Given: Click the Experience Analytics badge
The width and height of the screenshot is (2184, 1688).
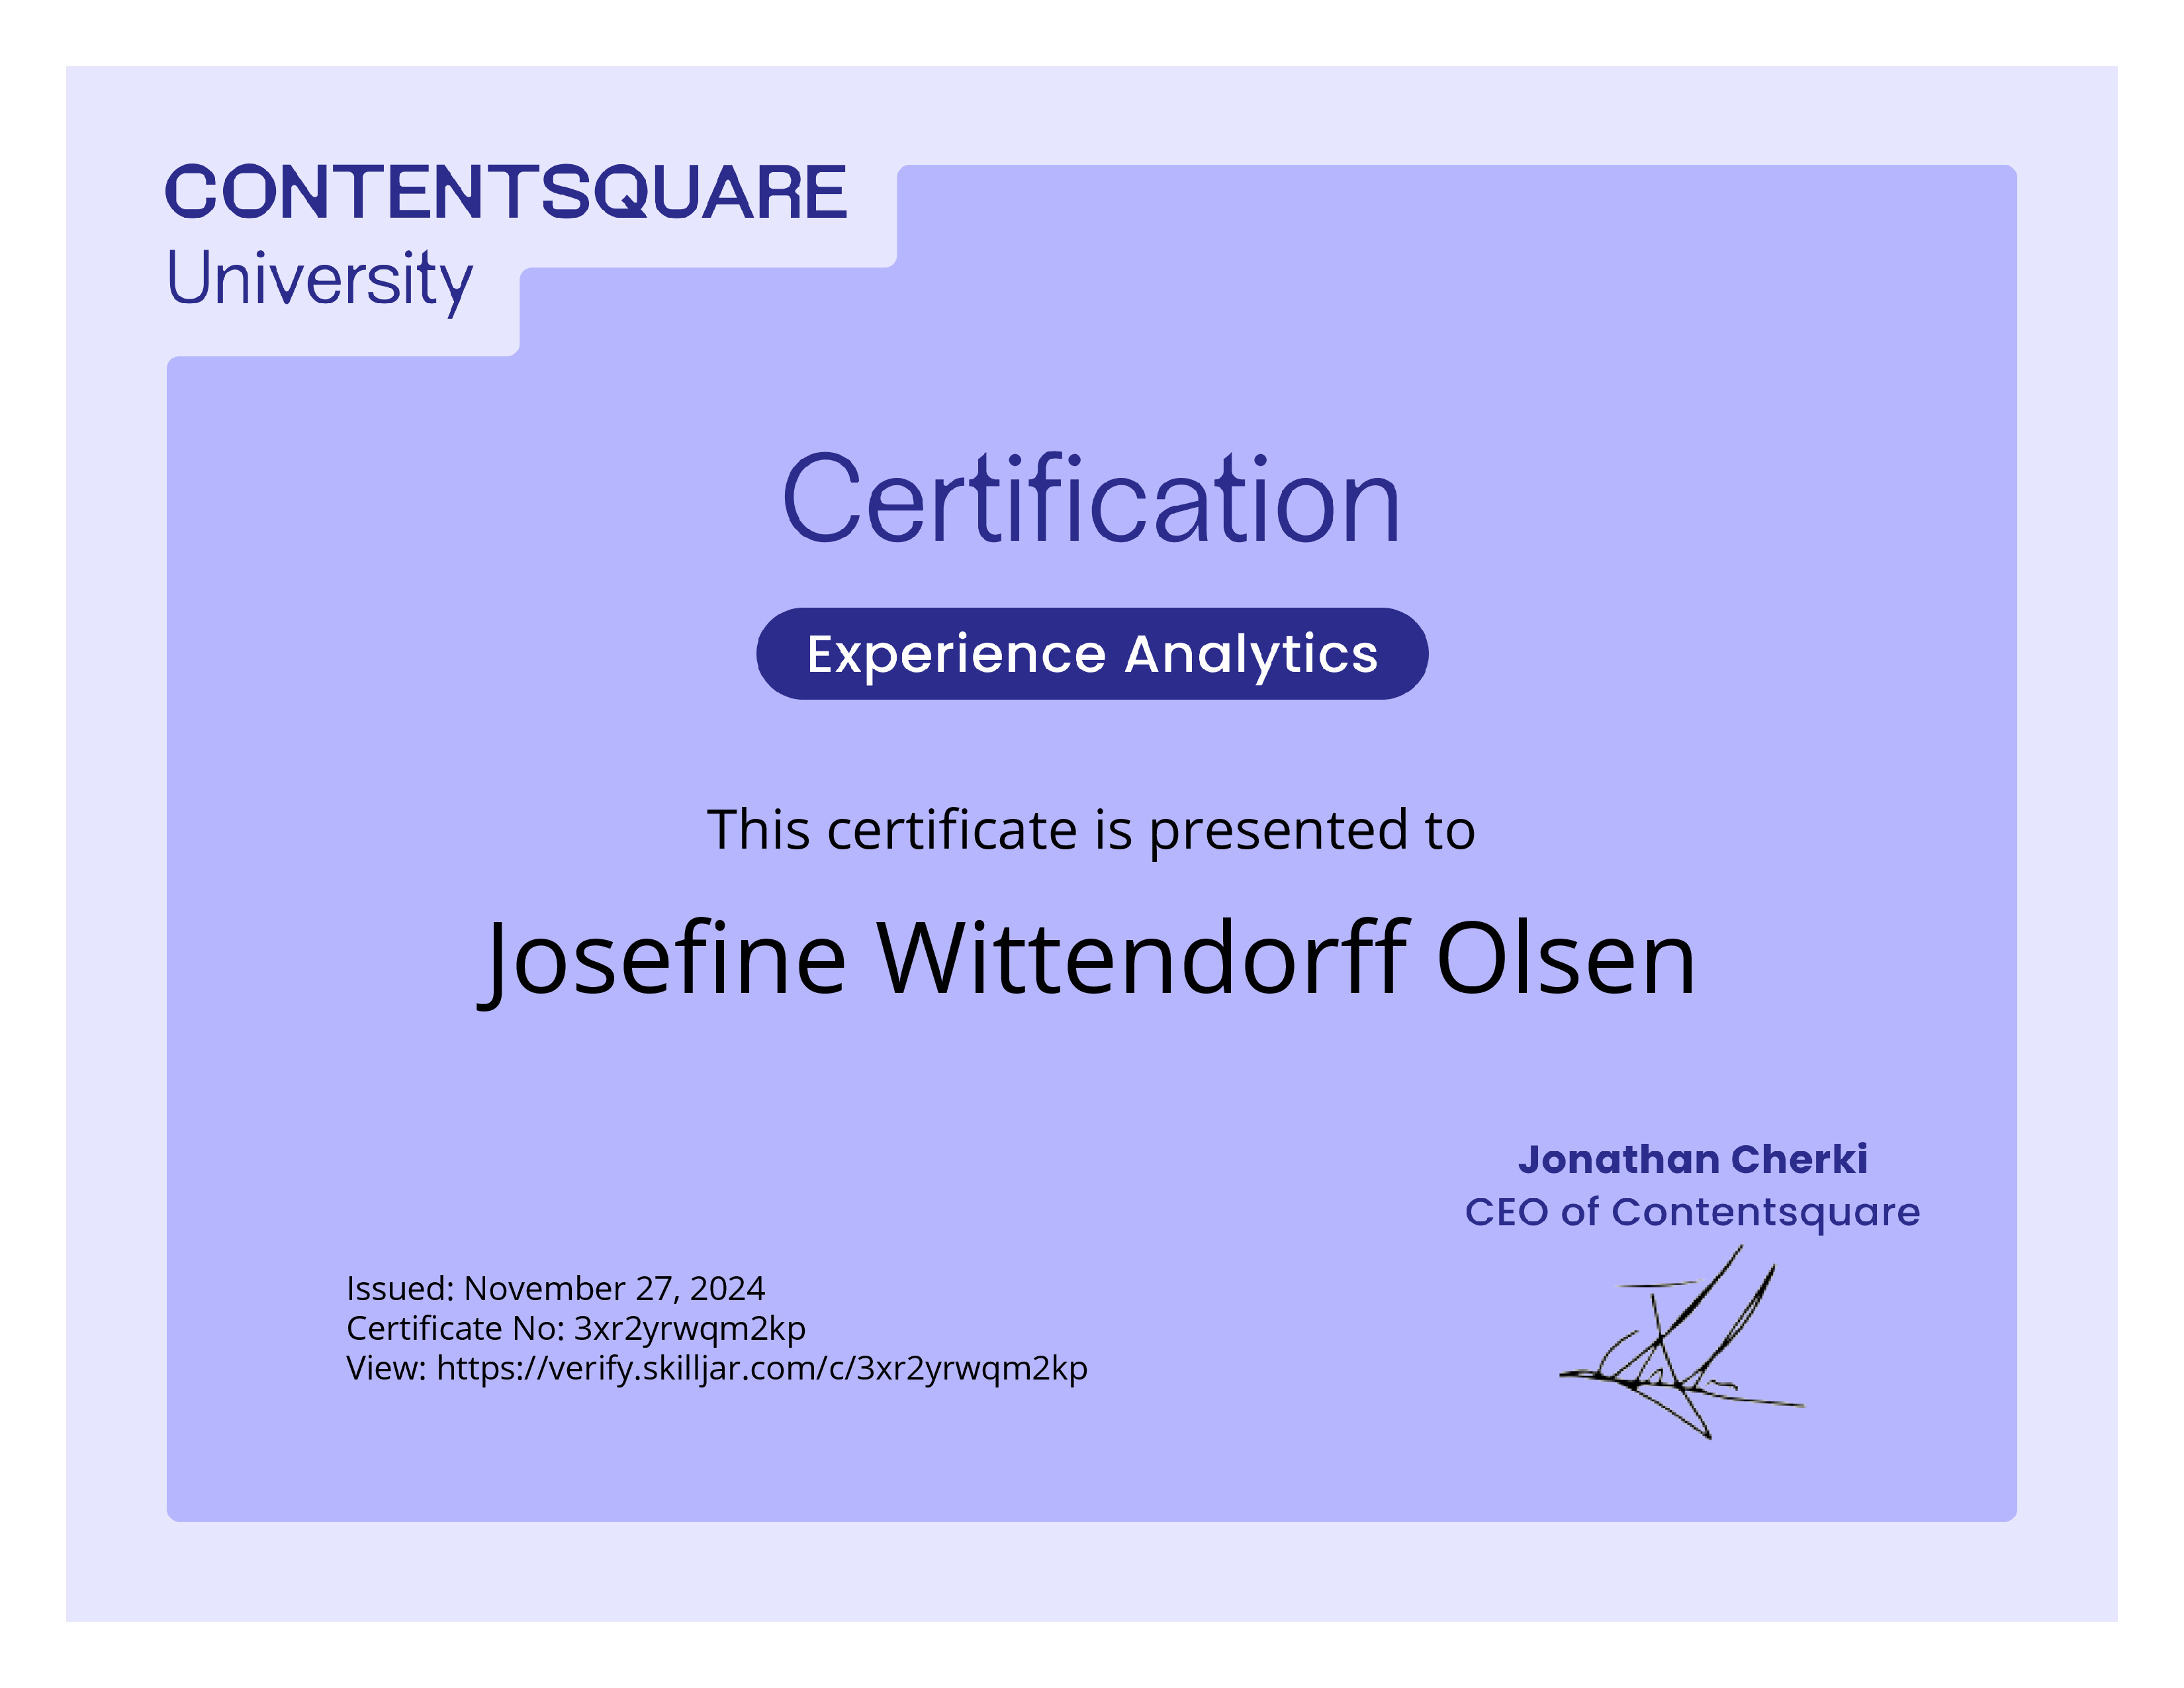Looking at the screenshot, I should (x=1092, y=654).
